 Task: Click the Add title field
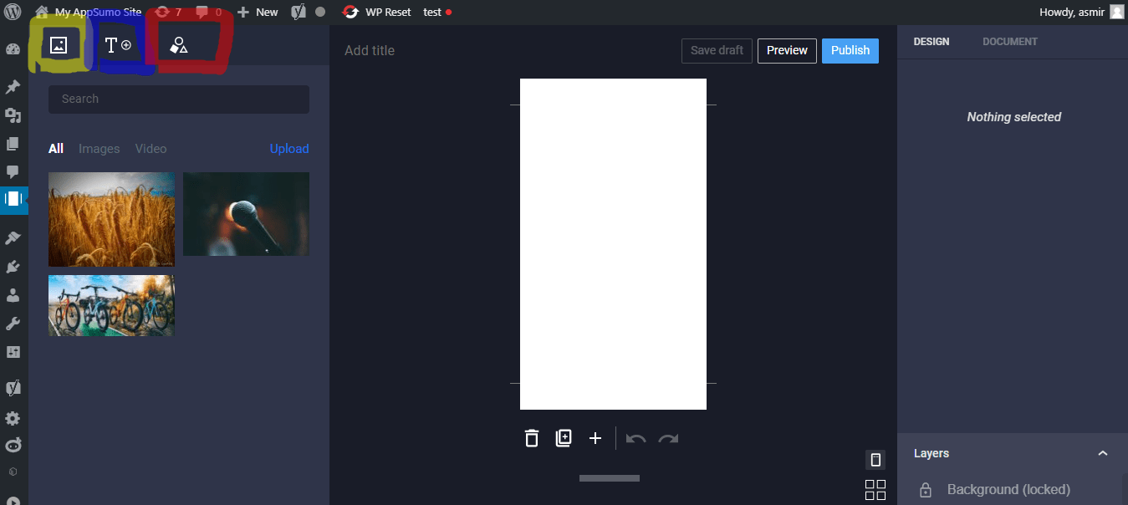370,50
